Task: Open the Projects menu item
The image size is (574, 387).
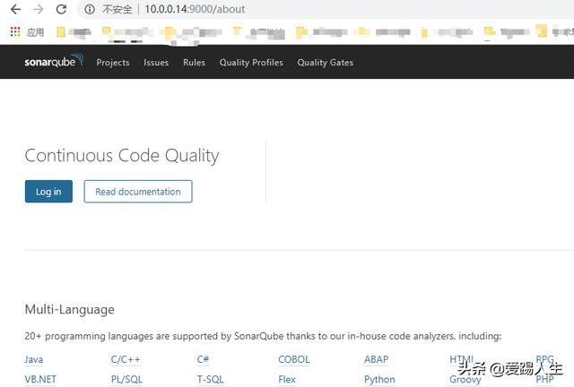Action: tap(113, 63)
